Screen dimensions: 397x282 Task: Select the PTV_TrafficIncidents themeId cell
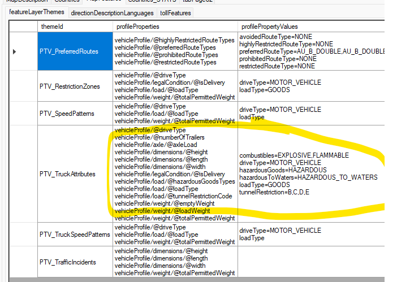click(x=75, y=262)
